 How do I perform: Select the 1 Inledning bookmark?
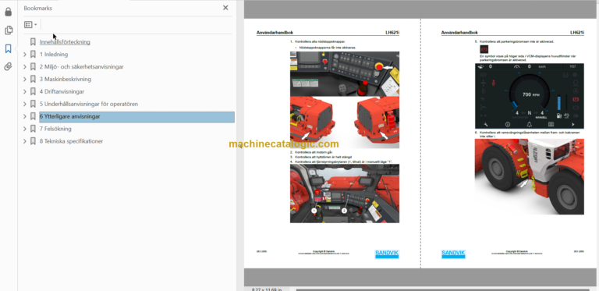click(x=54, y=55)
